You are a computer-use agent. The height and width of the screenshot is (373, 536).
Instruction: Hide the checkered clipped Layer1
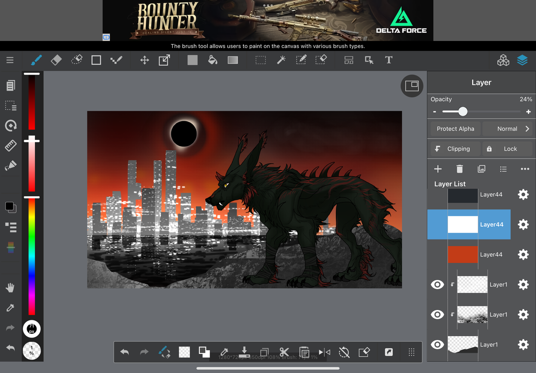click(437, 285)
